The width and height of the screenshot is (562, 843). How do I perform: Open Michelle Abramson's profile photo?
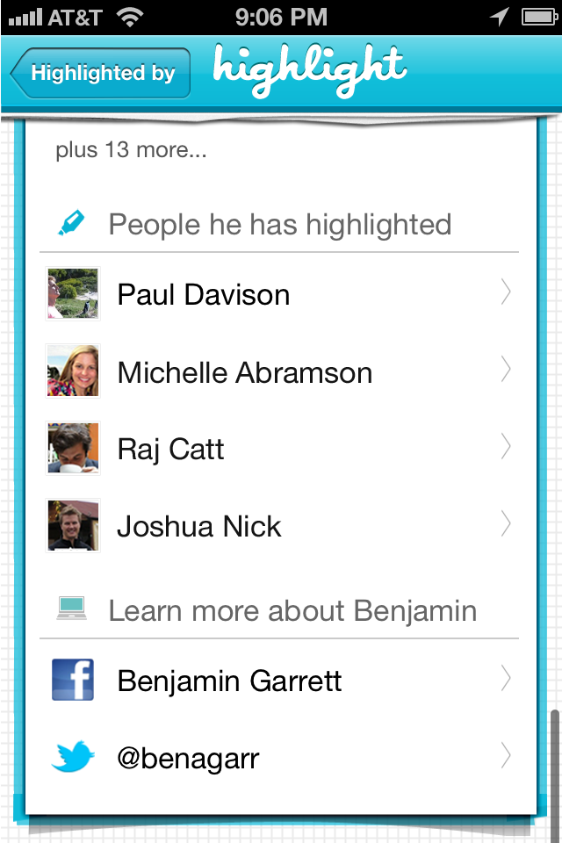73,371
